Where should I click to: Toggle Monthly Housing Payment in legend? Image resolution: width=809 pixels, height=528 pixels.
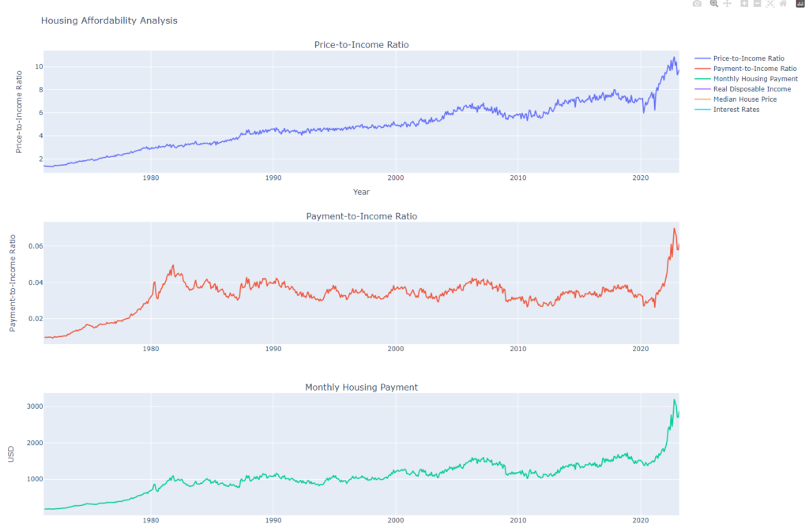tap(755, 79)
